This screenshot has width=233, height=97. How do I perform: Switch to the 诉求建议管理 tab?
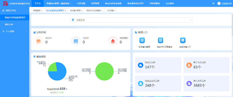[75, 11]
